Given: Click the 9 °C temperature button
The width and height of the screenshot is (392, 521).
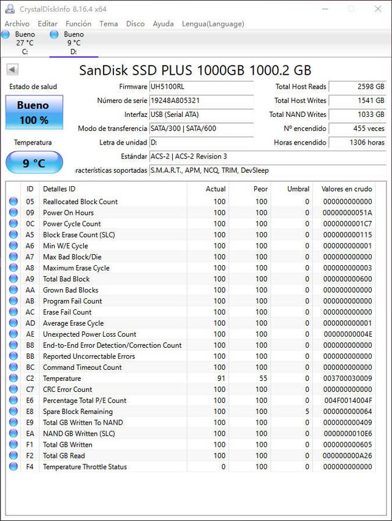Looking at the screenshot, I should (34, 163).
